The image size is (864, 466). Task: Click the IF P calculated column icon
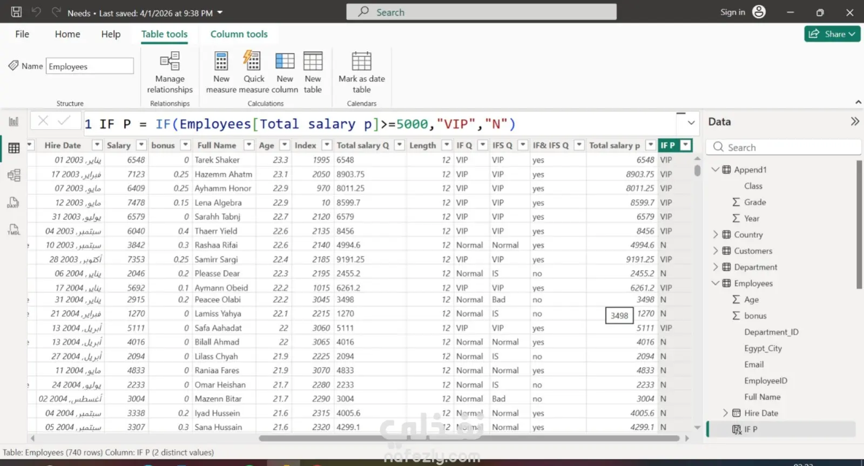(737, 429)
